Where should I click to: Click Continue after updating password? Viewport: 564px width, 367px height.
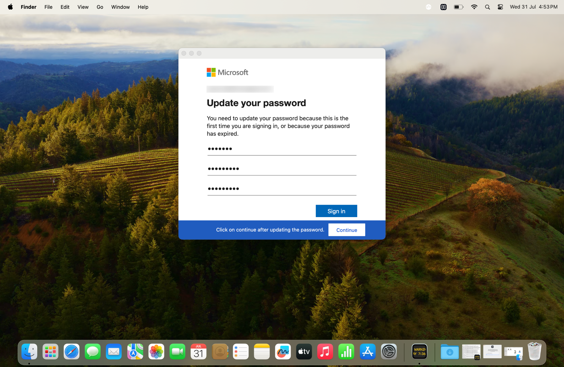(x=347, y=230)
